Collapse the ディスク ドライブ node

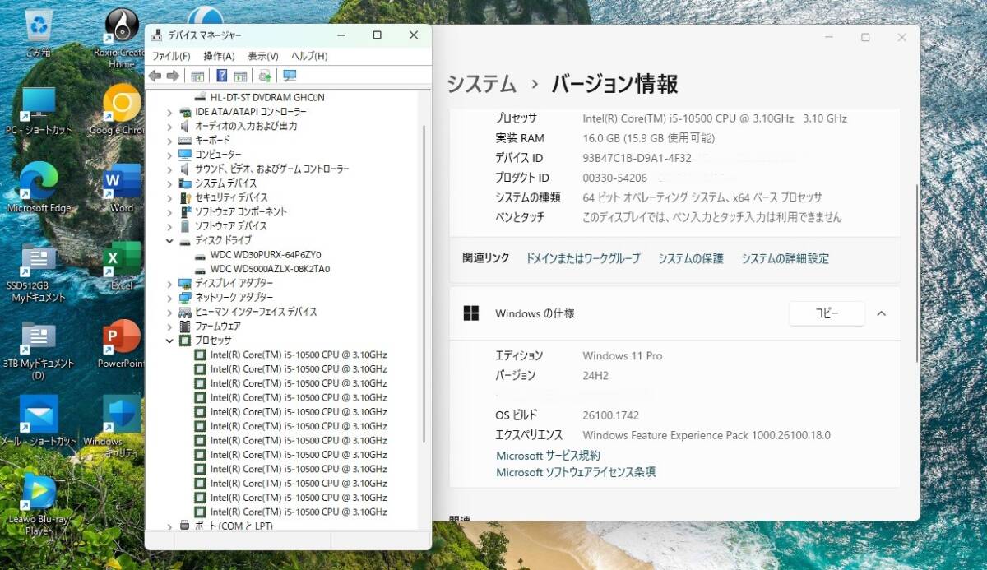point(169,240)
